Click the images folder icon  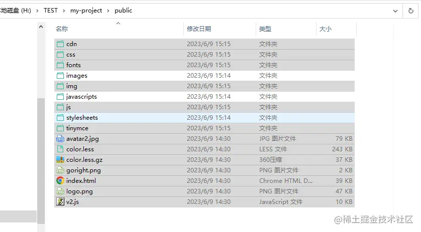coord(60,76)
